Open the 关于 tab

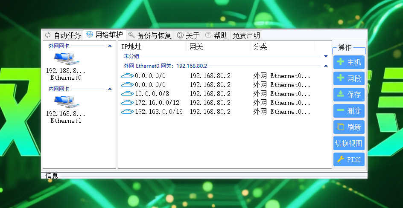(x=188, y=35)
